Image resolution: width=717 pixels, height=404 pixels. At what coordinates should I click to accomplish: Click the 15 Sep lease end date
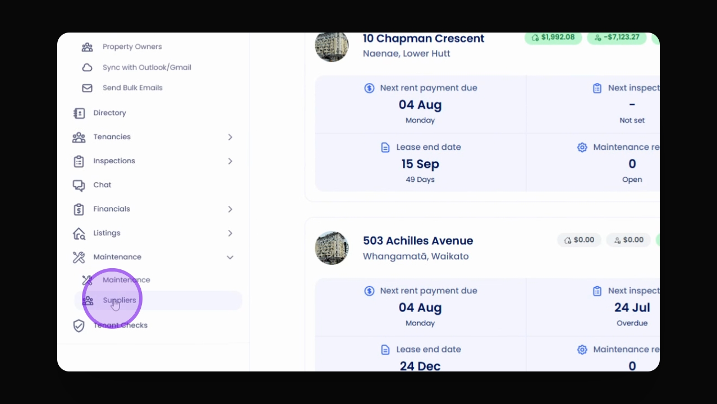[420, 164]
